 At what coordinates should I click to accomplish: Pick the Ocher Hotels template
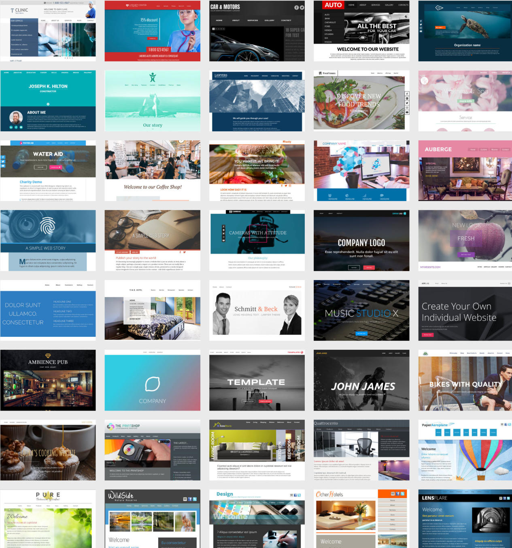click(361, 519)
